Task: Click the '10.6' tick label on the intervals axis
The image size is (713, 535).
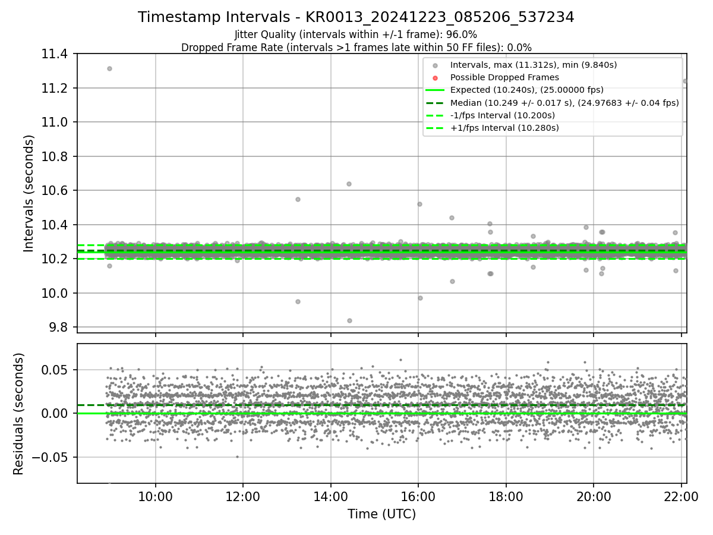Action: pos(56,191)
